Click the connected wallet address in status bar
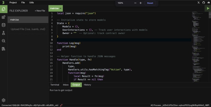This screenshot has height=107, width=211. click(x=30, y=105)
